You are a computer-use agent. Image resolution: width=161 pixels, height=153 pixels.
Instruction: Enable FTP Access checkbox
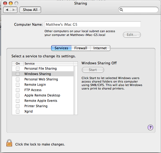tap(18, 90)
